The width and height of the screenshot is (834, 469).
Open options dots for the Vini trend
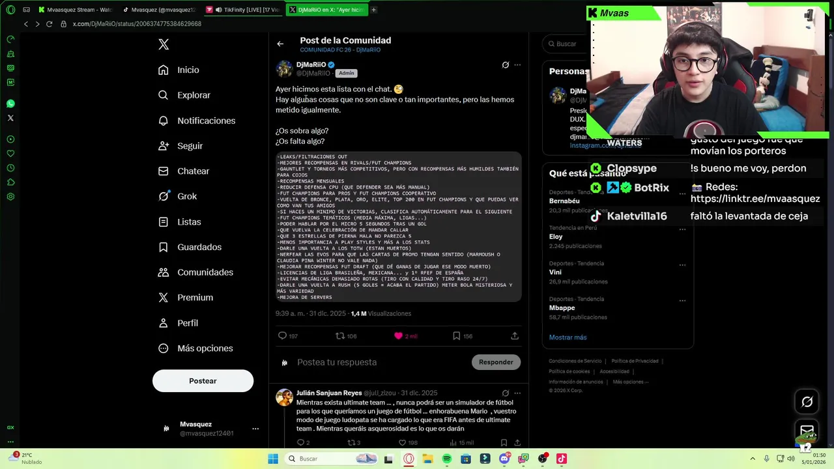(x=683, y=265)
